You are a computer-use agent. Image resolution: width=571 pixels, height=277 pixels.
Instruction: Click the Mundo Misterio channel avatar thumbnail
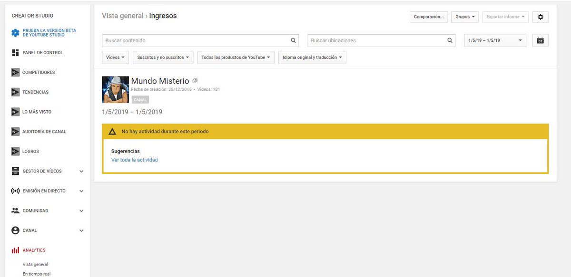(x=116, y=90)
